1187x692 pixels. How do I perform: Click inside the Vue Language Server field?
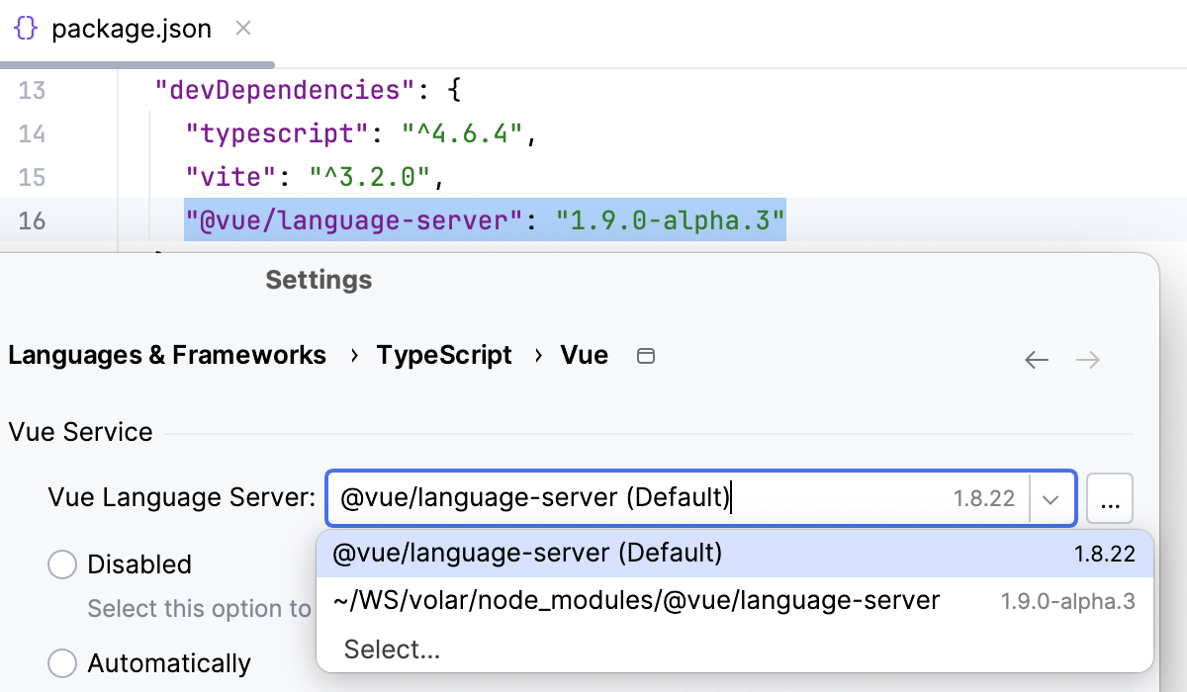[633, 498]
